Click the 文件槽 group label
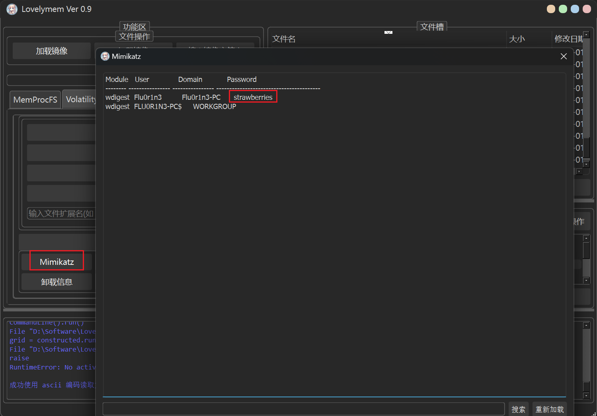Image resolution: width=597 pixels, height=416 pixels. tap(432, 27)
